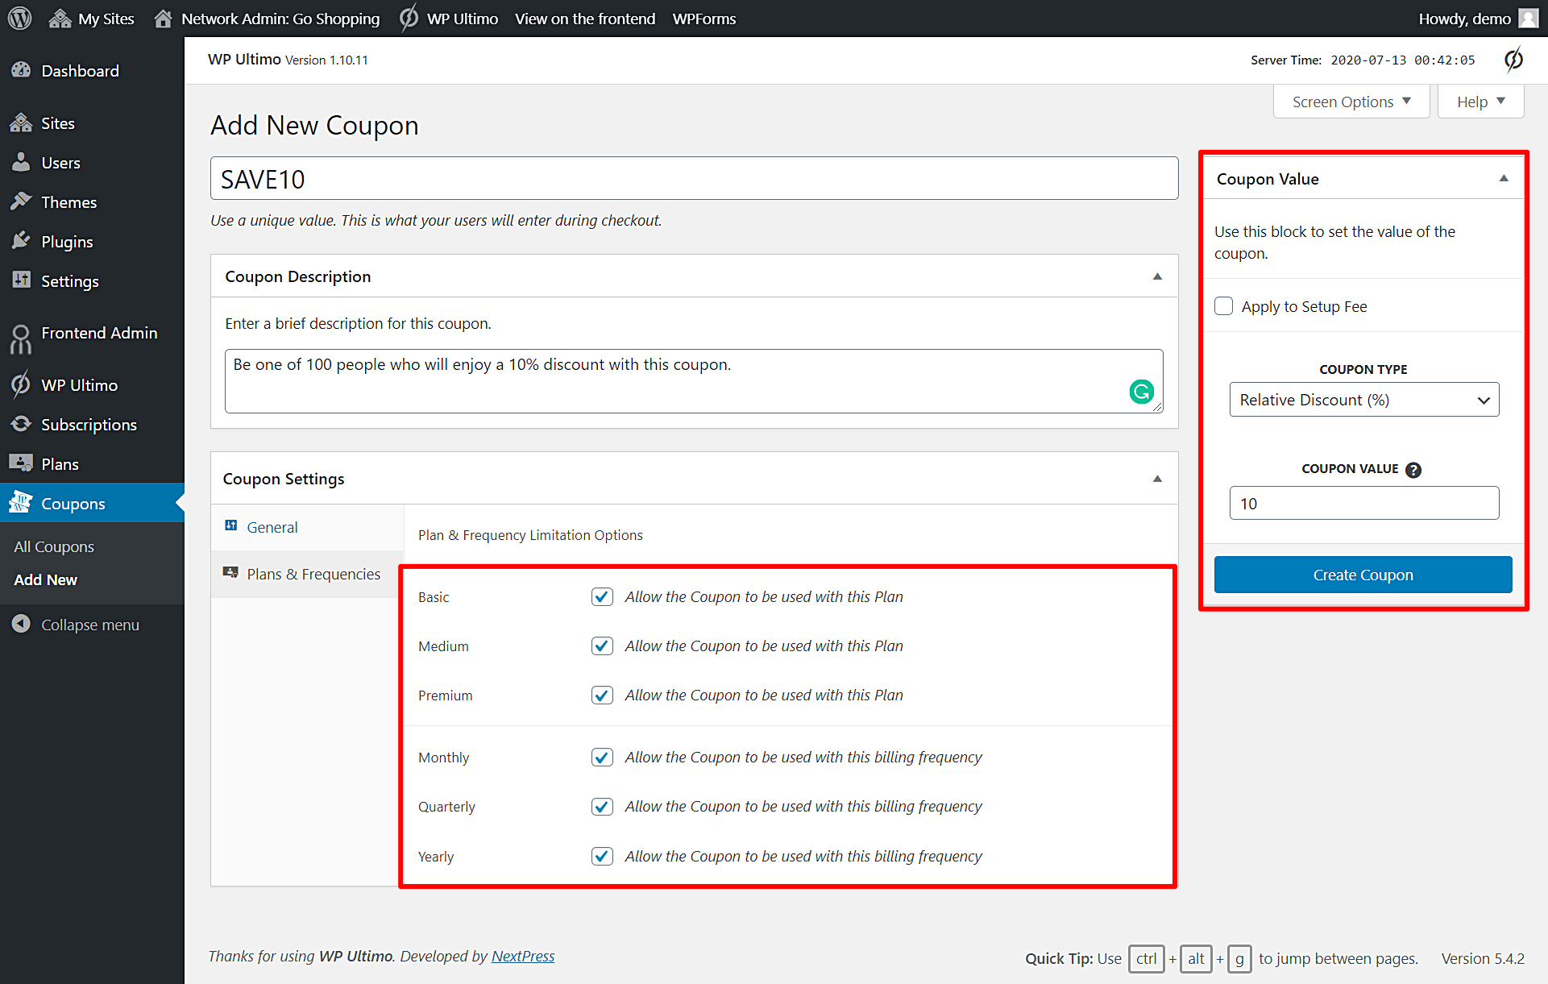Viewport: 1548px width, 984px height.
Task: Open the Coupon Type dropdown
Action: (x=1363, y=400)
